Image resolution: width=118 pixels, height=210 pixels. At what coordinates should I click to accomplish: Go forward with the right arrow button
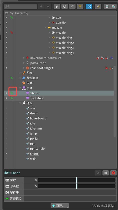(48, 7)
